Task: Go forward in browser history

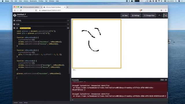Action: 18,10
